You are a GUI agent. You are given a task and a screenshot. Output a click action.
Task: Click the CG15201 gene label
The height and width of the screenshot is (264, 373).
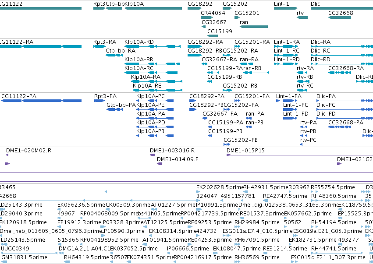[247, 13]
